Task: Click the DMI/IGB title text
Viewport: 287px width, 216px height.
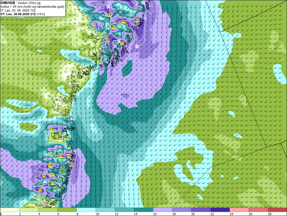Action: [8, 3]
